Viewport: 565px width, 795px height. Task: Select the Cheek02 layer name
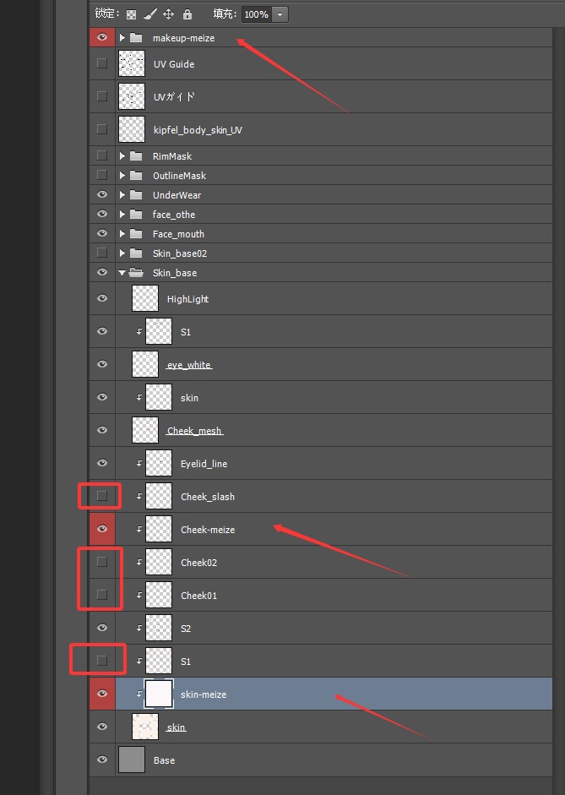[x=198, y=563]
